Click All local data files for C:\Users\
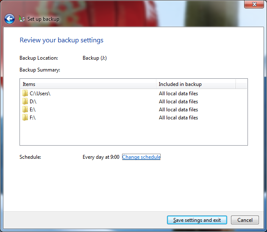Screen dimensions: 267x232 (178, 94)
